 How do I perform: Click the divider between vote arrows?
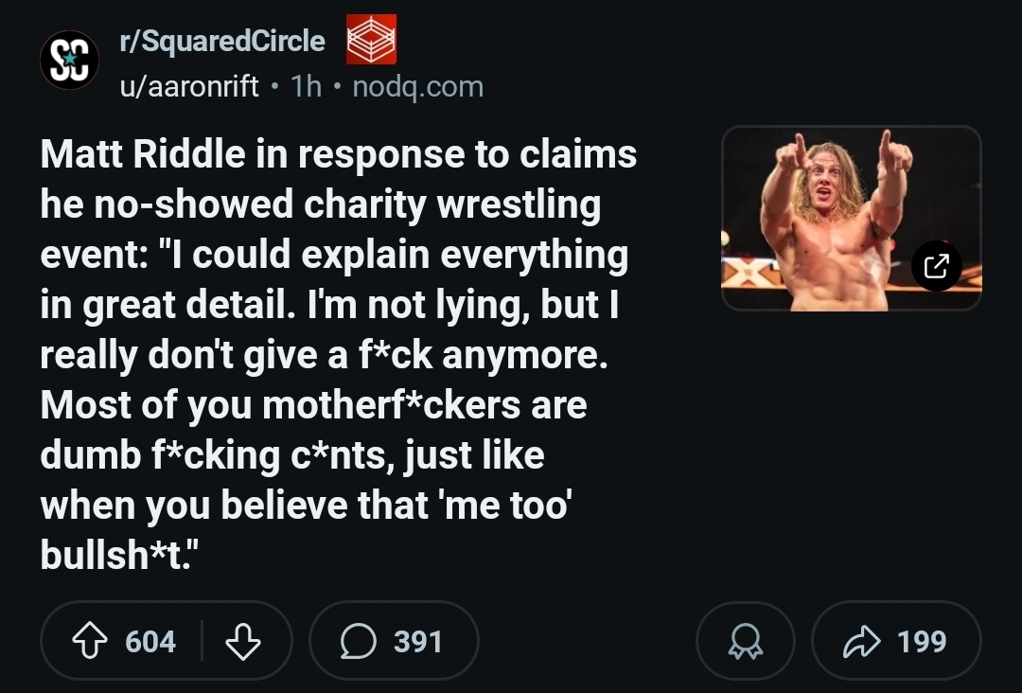click(x=202, y=641)
